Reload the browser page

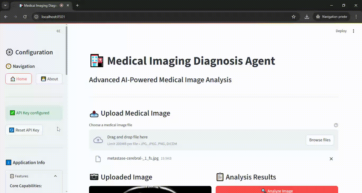point(25,17)
